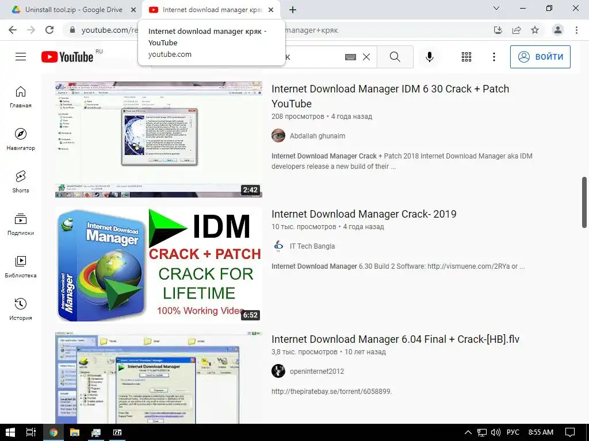Screen dimensions: 589x441
Task: Click Abdallah ghunaim channel avatar
Action: coord(278,136)
